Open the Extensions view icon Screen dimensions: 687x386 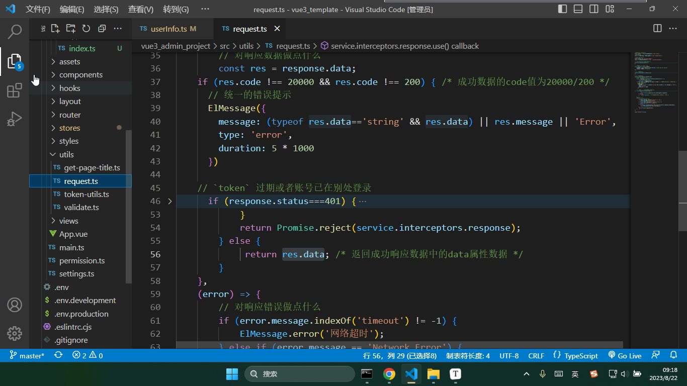15,90
